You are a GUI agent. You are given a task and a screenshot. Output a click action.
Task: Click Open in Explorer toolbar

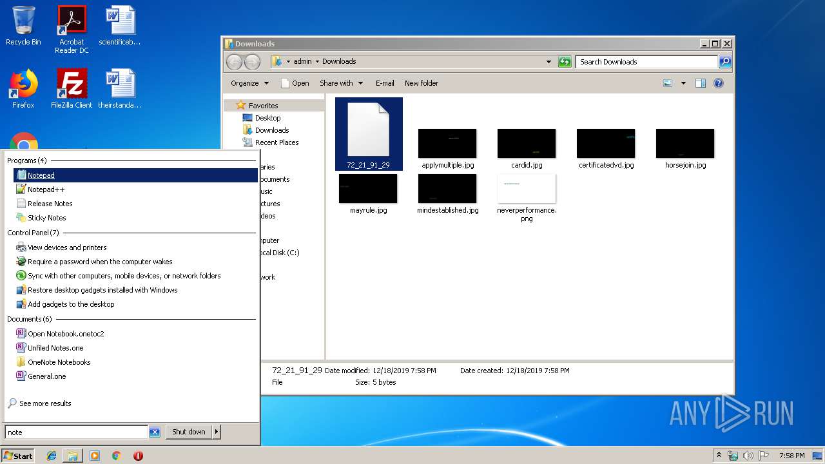tap(295, 83)
